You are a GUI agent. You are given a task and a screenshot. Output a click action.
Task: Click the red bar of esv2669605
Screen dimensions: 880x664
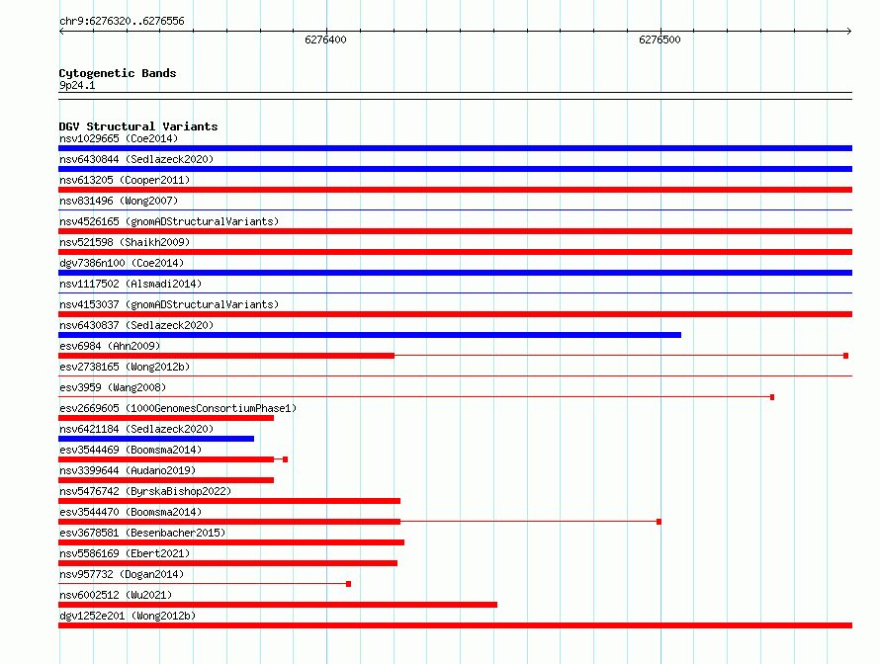[x=166, y=418]
